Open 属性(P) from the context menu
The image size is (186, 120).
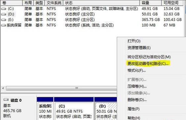(133, 109)
